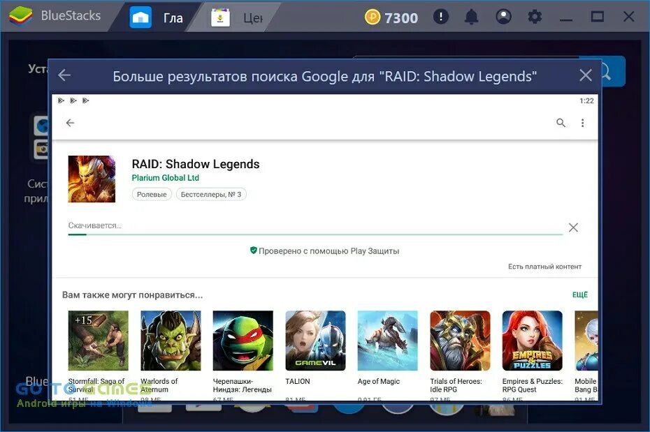Click the Warlords of Aternum title
This screenshot has width=650, height=432.
coord(159,385)
